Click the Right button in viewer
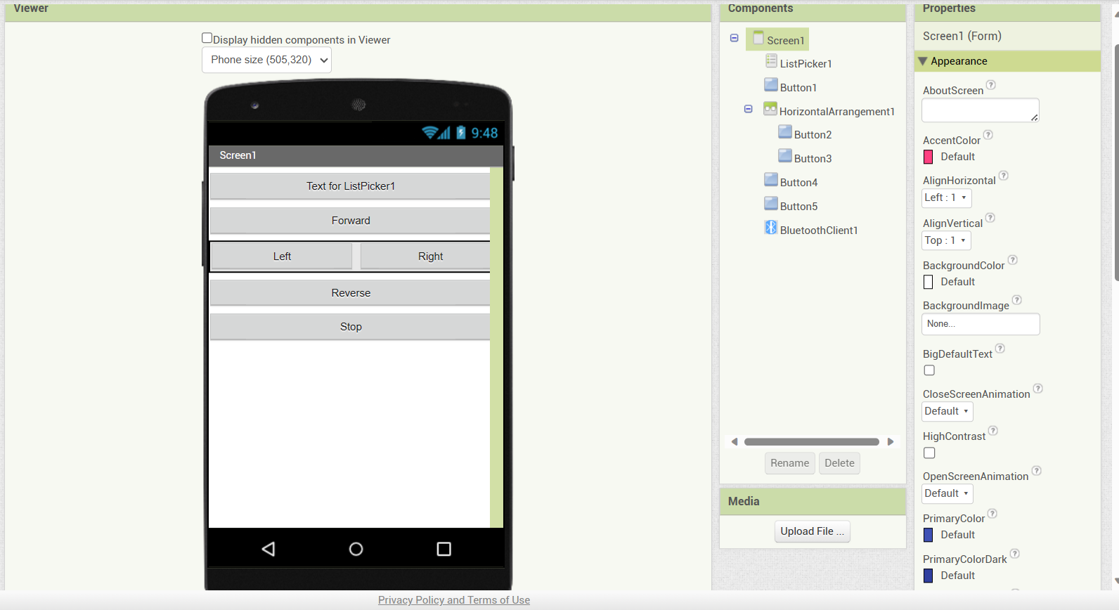Screen dimensions: 1119x610 (425, 257)
